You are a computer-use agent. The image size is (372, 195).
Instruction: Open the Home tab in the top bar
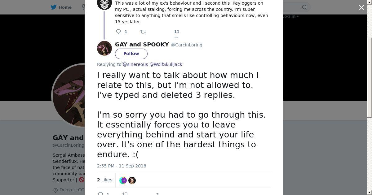65,7
